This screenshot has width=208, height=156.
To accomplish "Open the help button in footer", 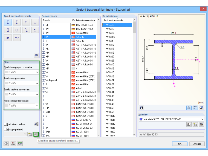I will (x=6, y=143).
